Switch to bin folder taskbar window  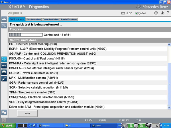77,126
